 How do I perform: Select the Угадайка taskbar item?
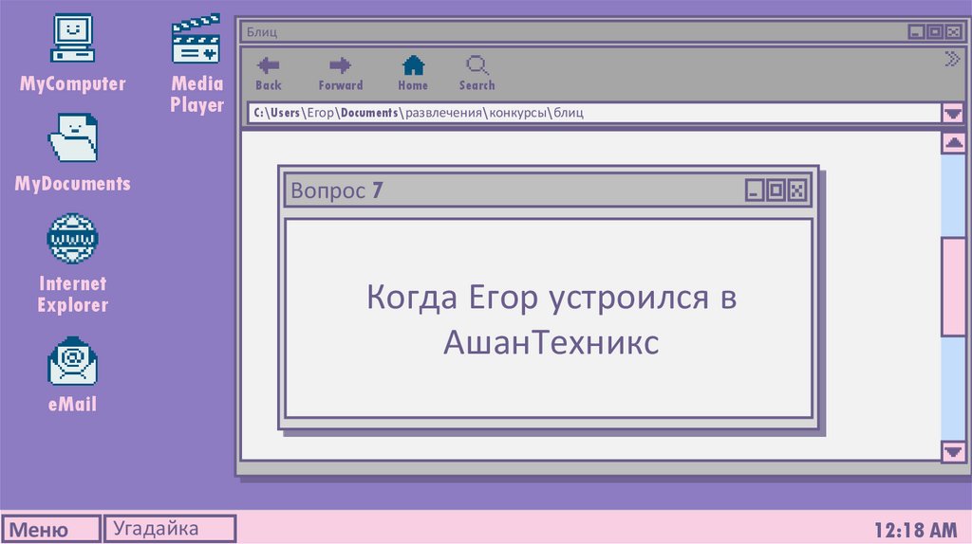[170, 529]
